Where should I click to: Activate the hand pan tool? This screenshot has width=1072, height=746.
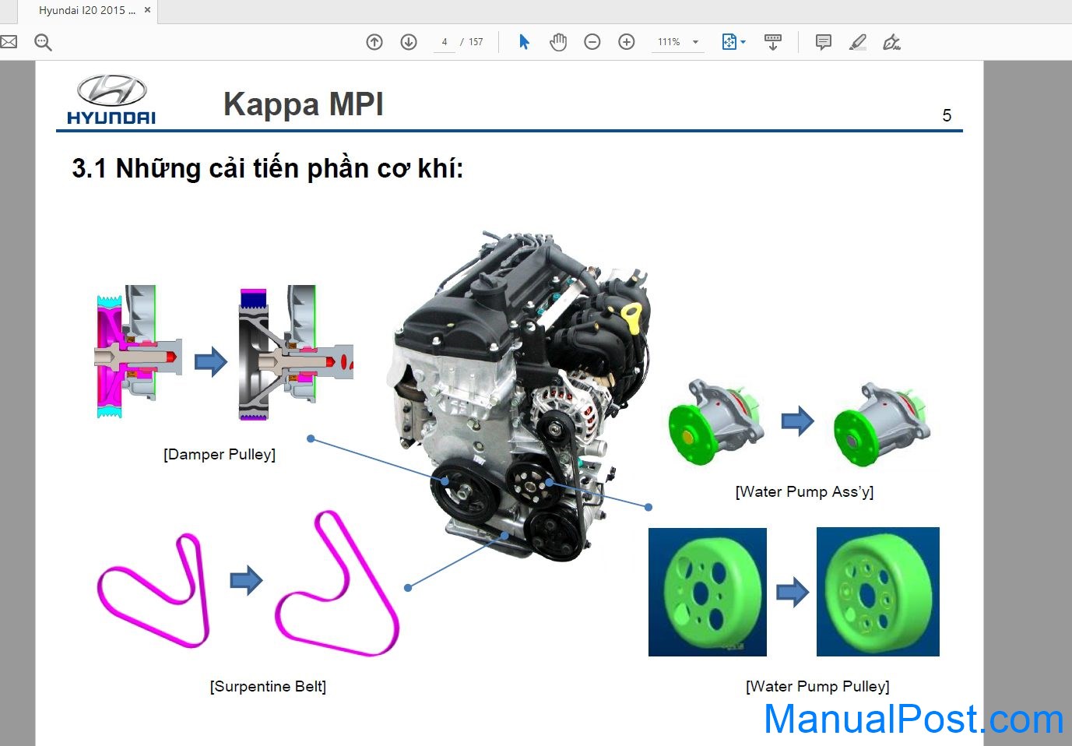(x=558, y=42)
